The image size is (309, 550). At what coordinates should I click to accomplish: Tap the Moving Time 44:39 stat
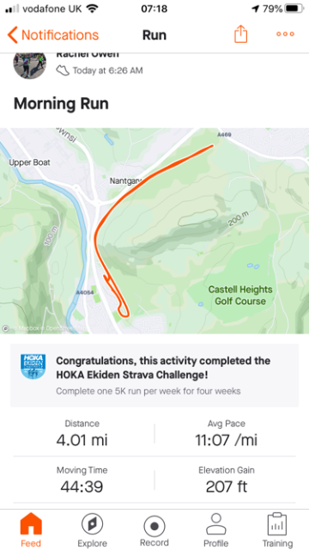pyautogui.click(x=82, y=480)
